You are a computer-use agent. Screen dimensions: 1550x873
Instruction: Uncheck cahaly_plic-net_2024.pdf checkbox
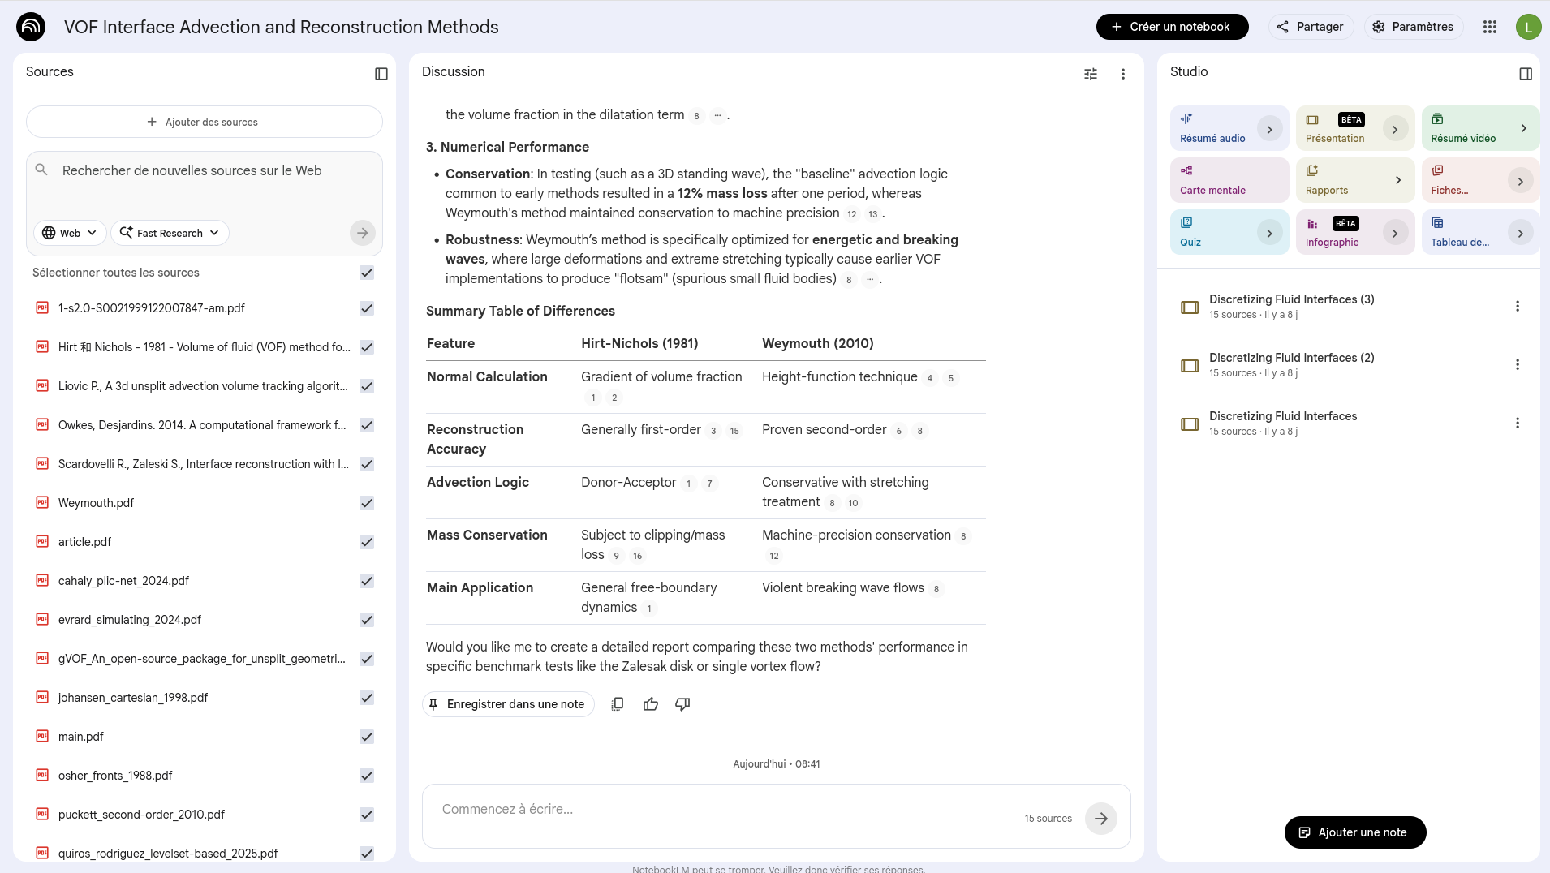click(367, 581)
